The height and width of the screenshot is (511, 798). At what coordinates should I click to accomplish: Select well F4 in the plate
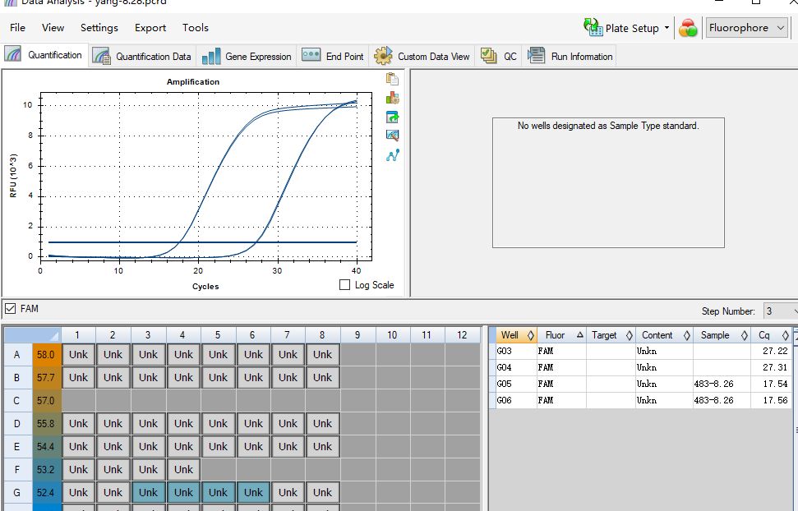[x=183, y=469]
